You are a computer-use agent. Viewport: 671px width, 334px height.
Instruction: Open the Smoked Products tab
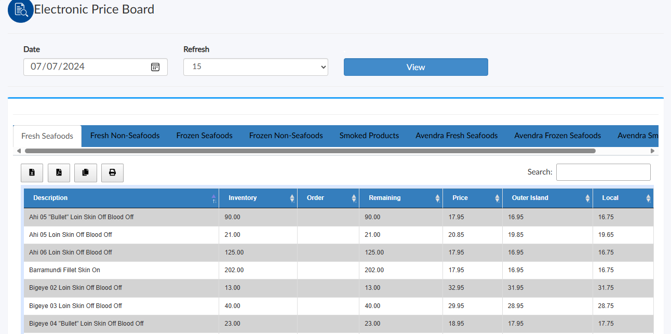[369, 136]
